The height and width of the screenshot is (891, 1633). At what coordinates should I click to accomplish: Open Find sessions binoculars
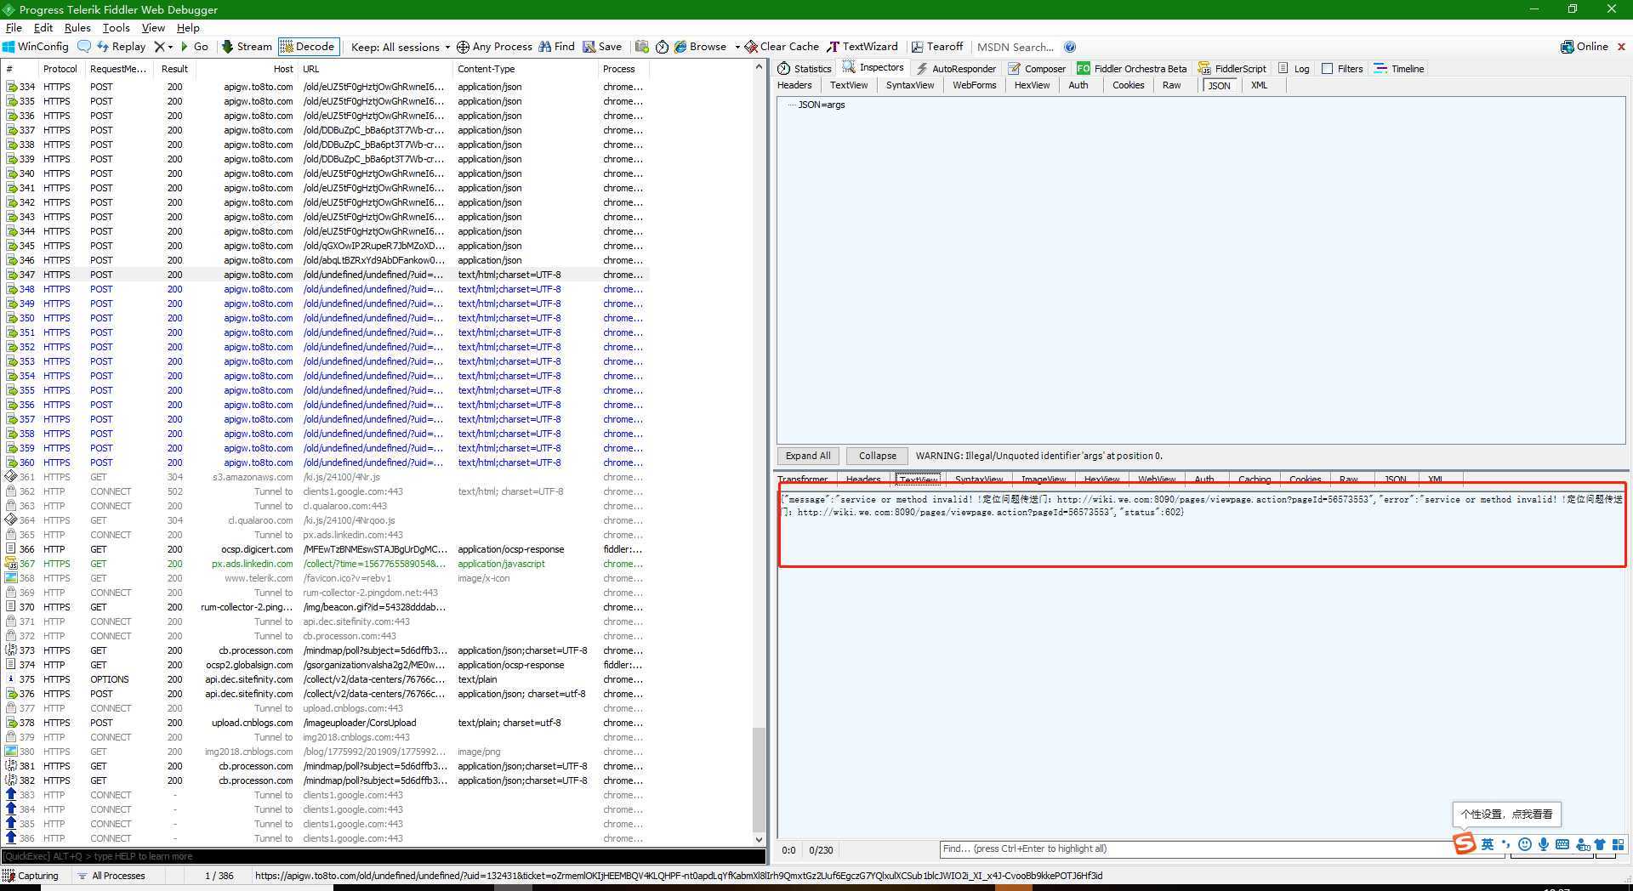pos(556,47)
